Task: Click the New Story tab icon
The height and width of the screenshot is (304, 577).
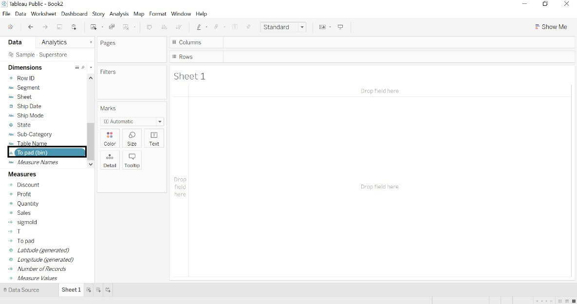Action: (108, 290)
